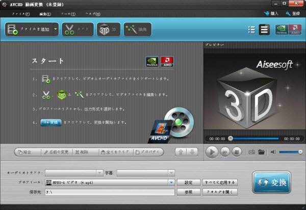Viewport: 306px width, 210px height.
Task: Open the Clip scissors tool
Action: point(78,30)
